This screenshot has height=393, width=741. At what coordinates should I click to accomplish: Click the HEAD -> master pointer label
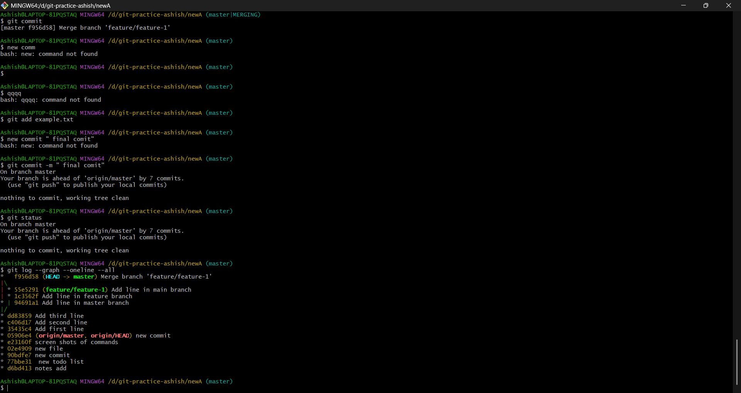[x=69, y=277]
